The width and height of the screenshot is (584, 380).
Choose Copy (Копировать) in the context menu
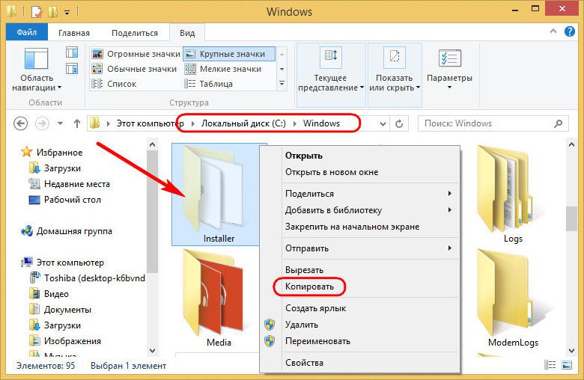[x=309, y=286]
